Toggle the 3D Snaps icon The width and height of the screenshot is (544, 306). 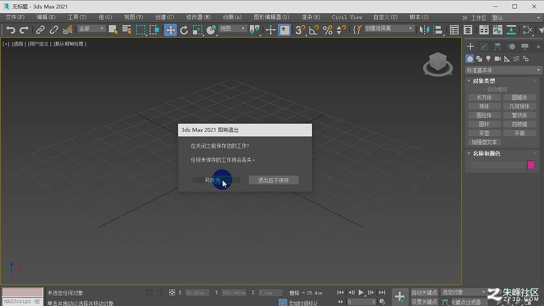point(300,30)
